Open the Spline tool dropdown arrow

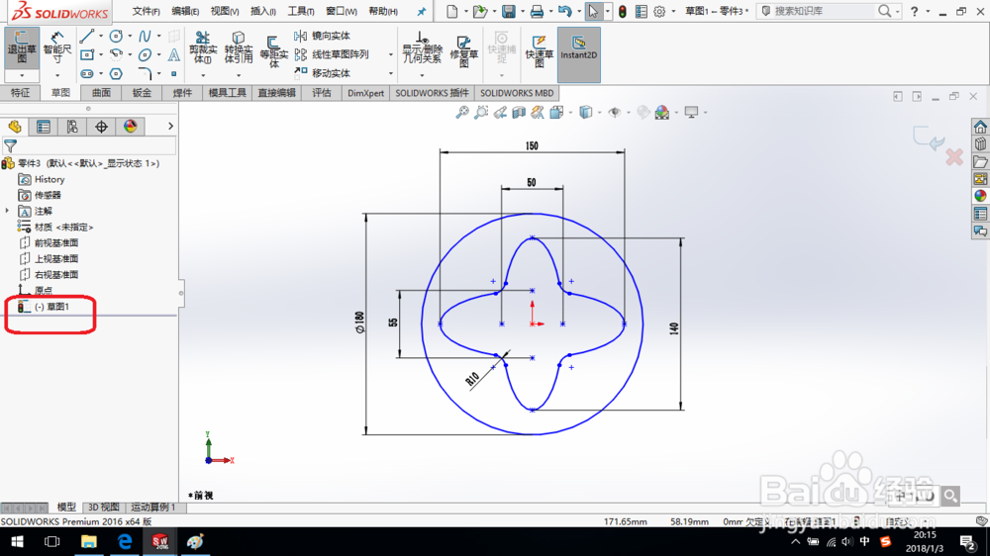click(x=158, y=36)
